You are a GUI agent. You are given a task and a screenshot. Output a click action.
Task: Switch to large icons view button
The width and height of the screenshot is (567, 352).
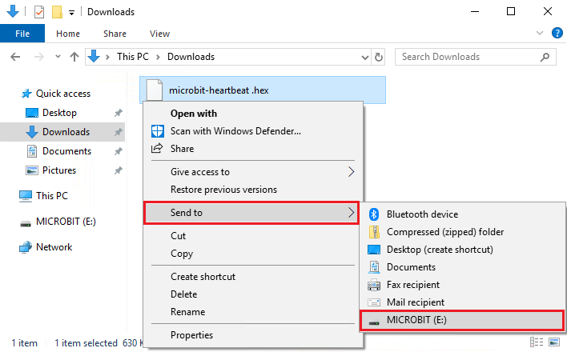click(x=554, y=342)
